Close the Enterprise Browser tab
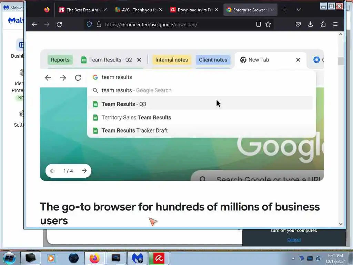The height and width of the screenshot is (265, 353). click(272, 10)
